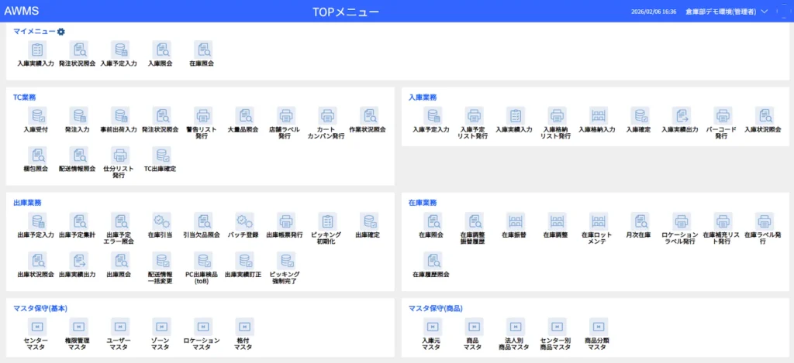Expand the user account dropdown chevron
The height and width of the screenshot is (363, 794).
click(765, 12)
